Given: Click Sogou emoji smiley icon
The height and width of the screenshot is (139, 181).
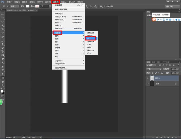Looking at the screenshot, I should pos(164,20).
